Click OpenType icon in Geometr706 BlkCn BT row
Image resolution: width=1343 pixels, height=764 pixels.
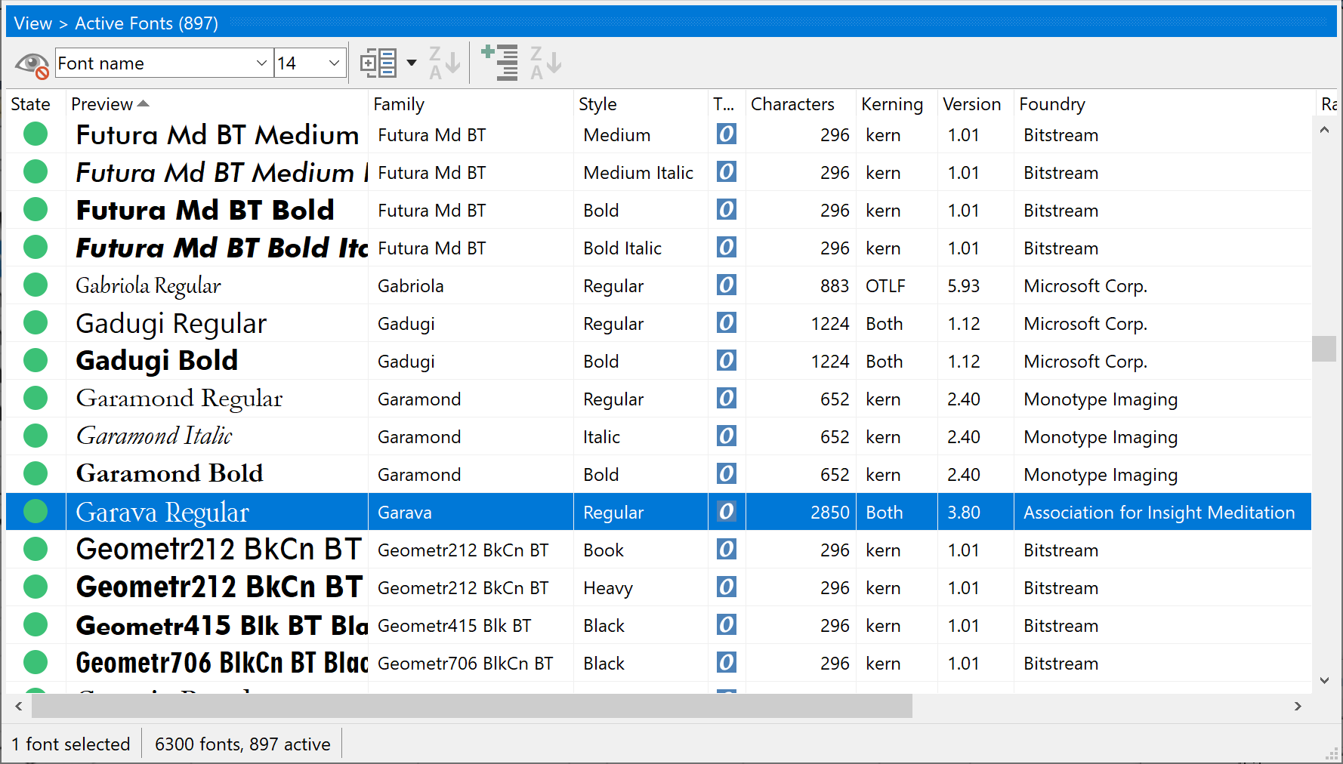[727, 663]
